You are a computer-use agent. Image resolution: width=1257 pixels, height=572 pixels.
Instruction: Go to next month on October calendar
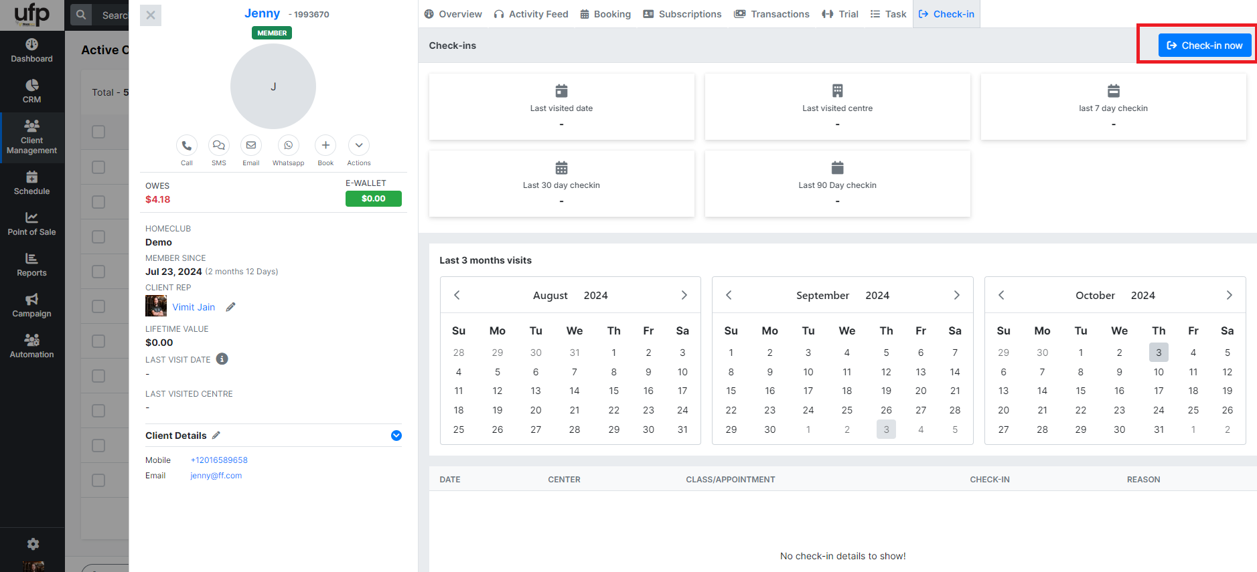click(1229, 296)
